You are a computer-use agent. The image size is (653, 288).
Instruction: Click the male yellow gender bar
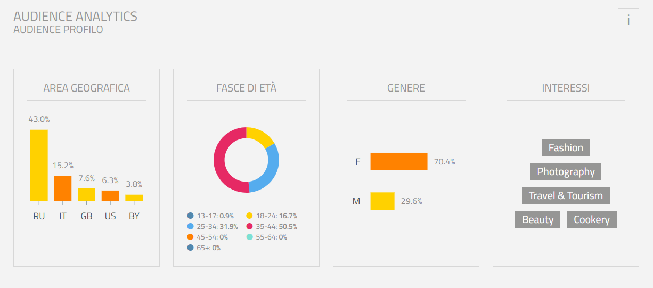click(382, 201)
